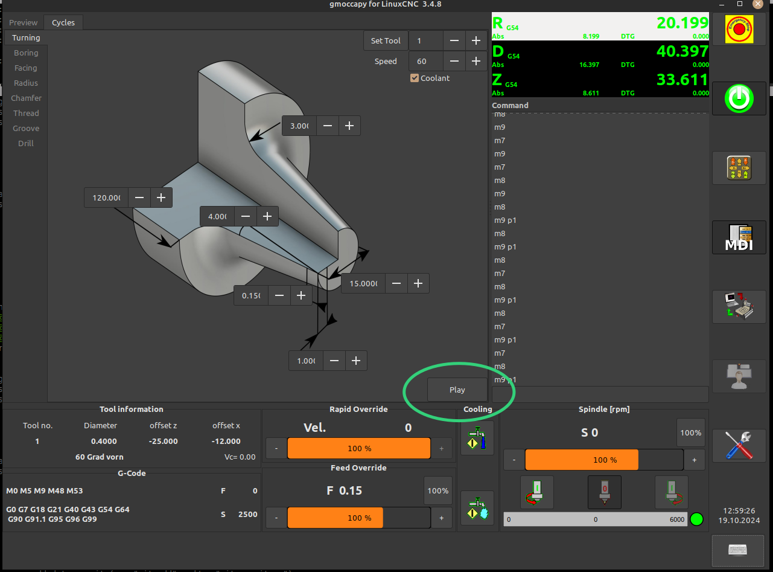Toggle the green machine power icon
This screenshot has height=572, width=773.
(740, 98)
